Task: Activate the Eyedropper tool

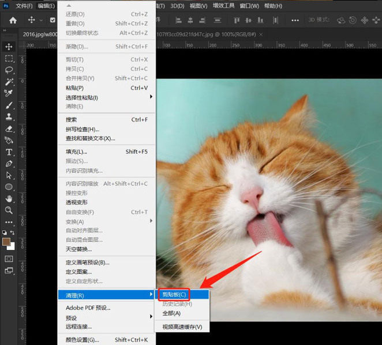Action: [9, 93]
